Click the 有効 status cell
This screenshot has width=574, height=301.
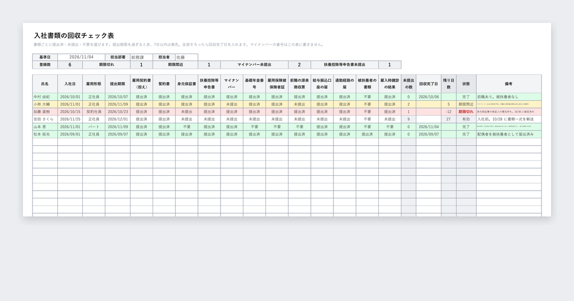coord(466,119)
